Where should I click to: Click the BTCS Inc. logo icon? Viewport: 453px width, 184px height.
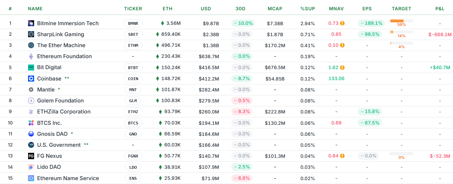[31, 123]
